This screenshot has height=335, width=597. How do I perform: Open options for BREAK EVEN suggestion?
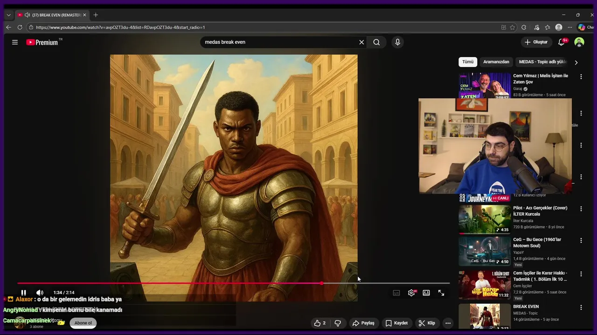[x=581, y=308]
